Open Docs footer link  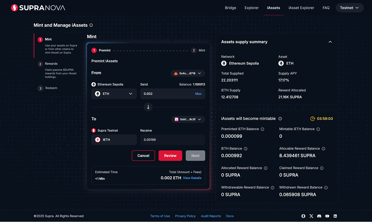tap(230, 216)
